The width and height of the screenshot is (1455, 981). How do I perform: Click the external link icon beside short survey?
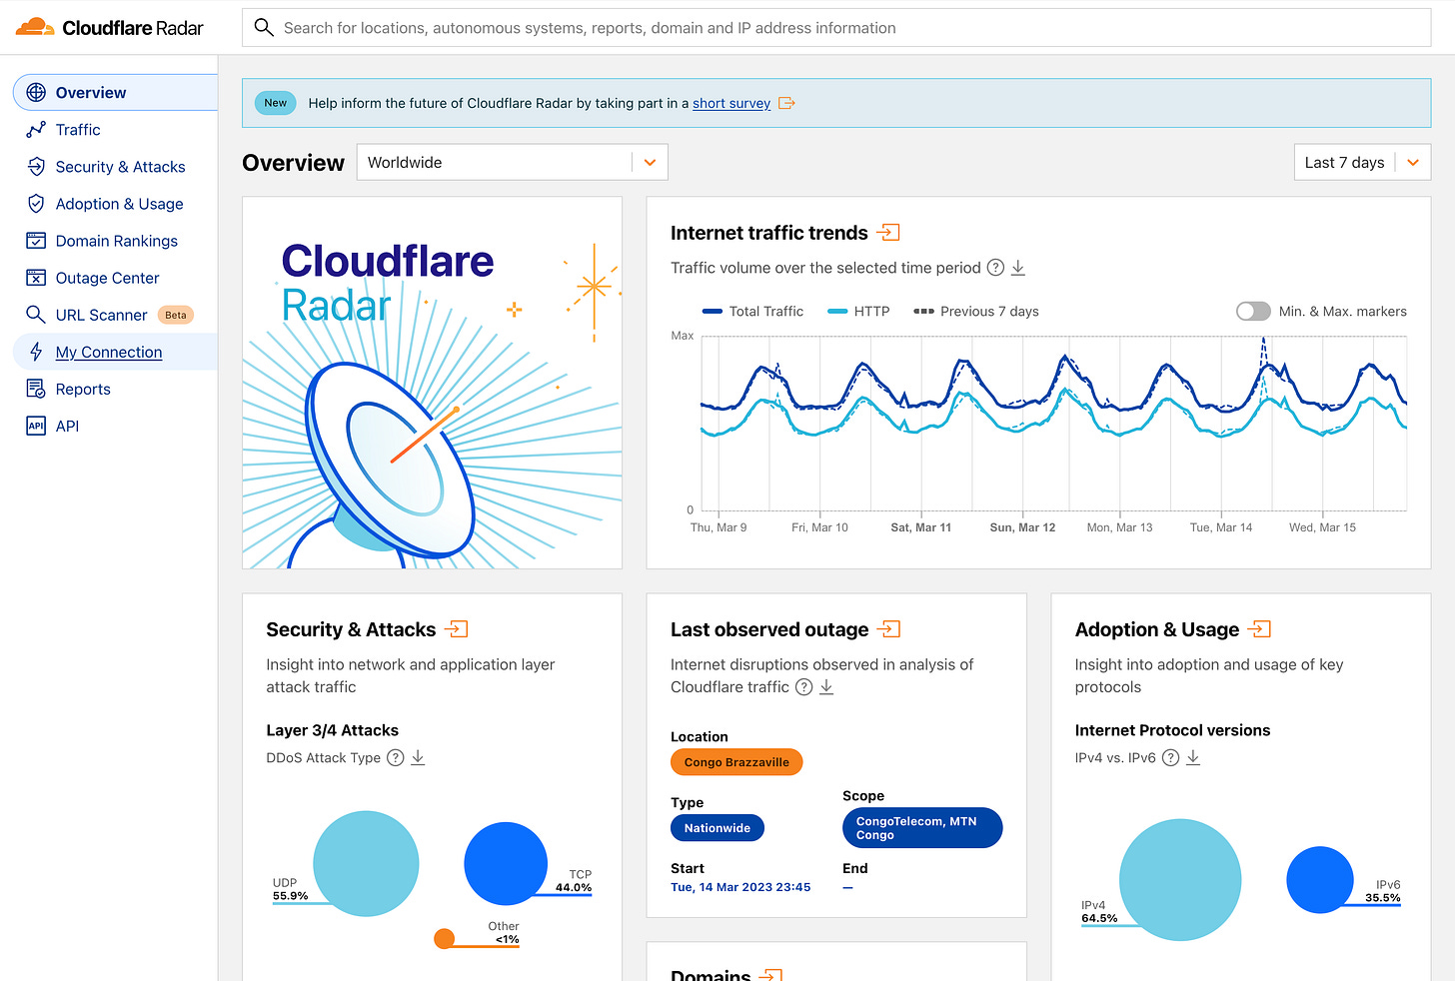[786, 103]
